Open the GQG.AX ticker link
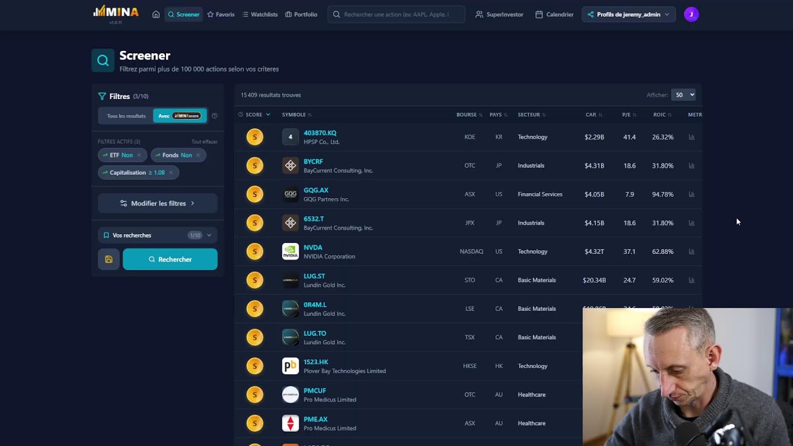The image size is (793, 446). coord(316,190)
